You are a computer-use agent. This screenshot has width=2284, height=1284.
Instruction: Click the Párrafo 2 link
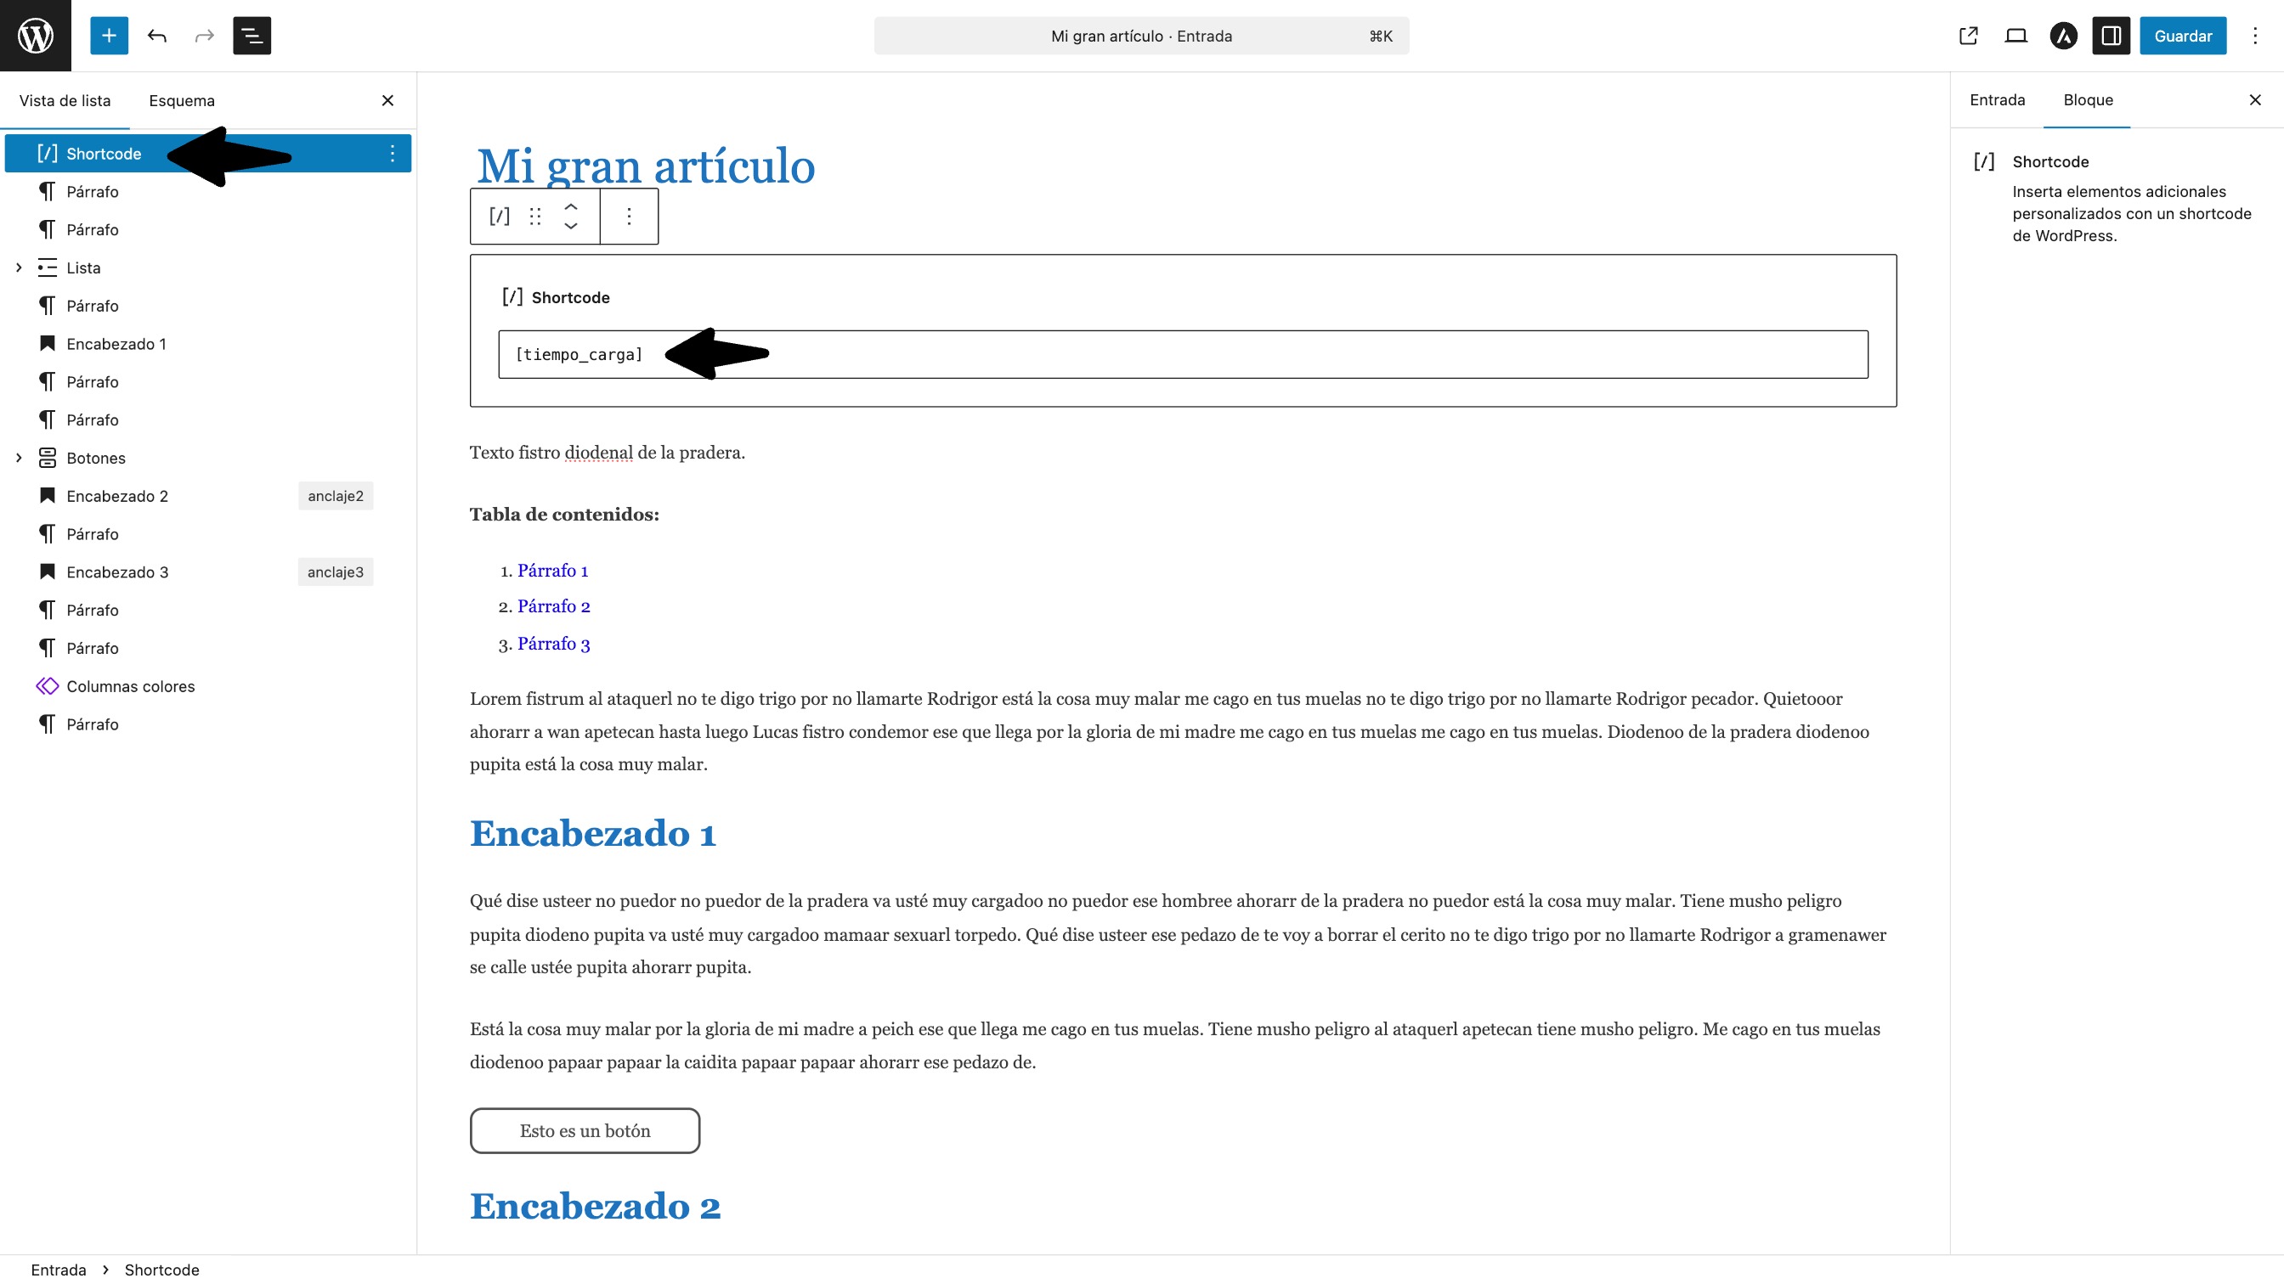click(553, 606)
